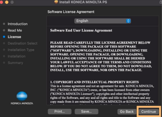Click the KONICA MINOLTA wordmark under logo
The height and width of the screenshot is (117, 162).
point(22,103)
